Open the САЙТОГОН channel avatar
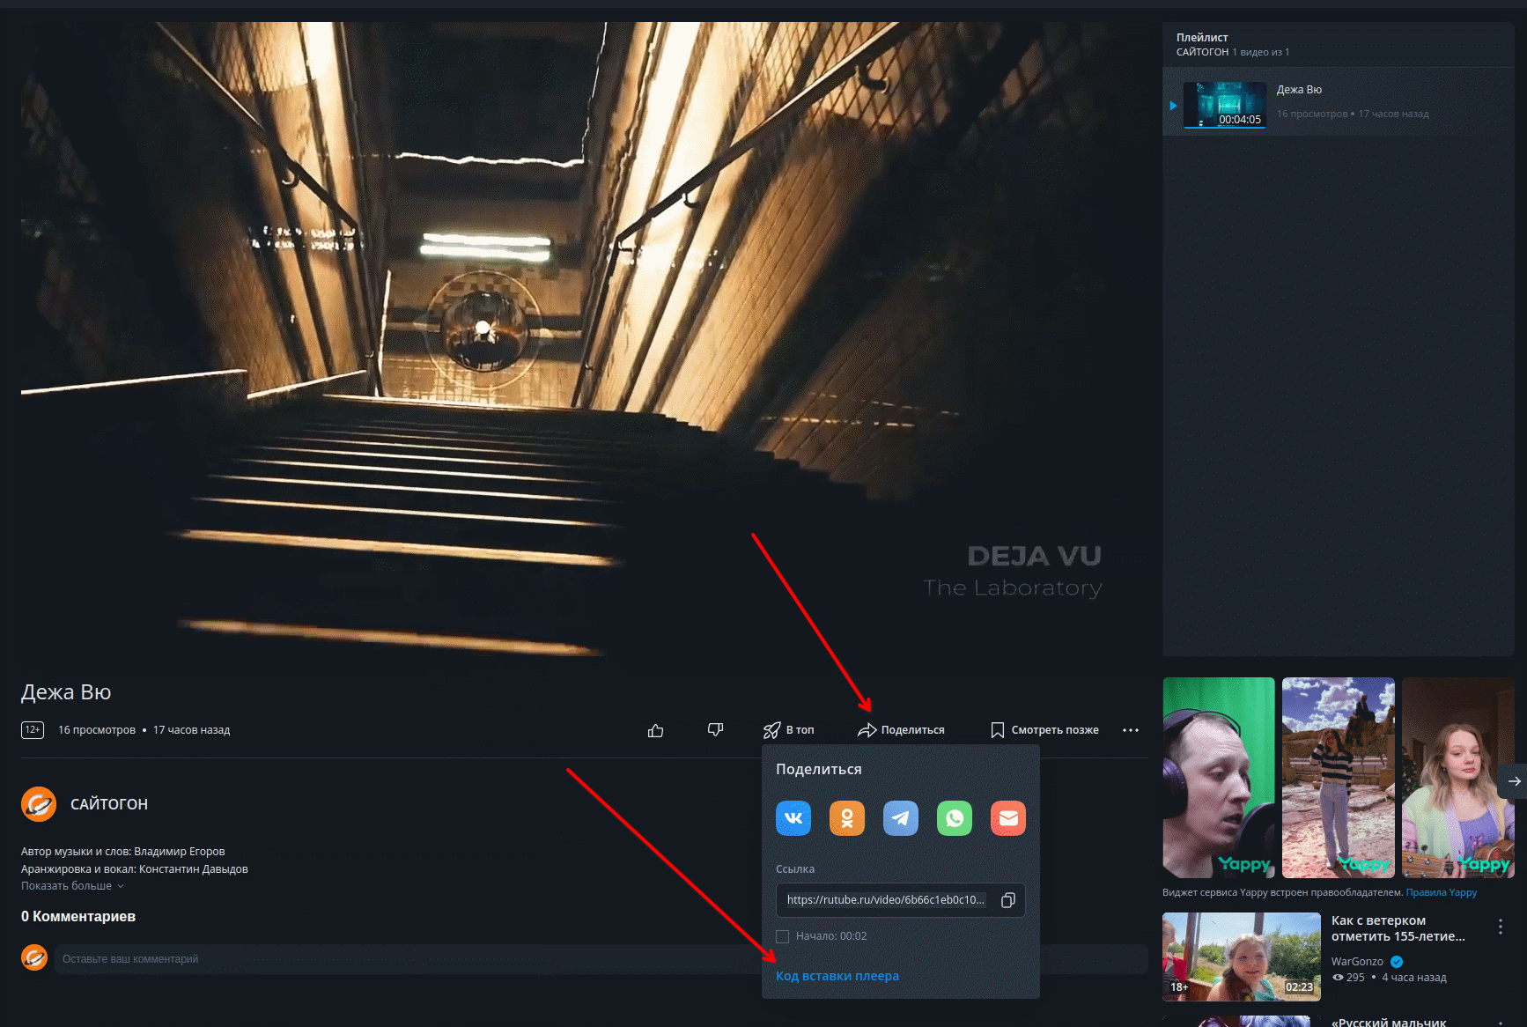Viewport: 1527px width, 1027px height. coord(39,804)
